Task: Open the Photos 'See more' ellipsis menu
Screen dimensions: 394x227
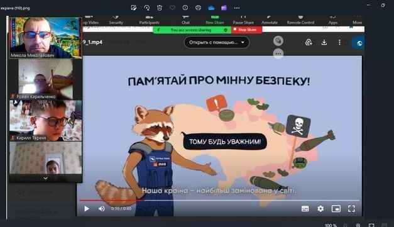Action: point(237,8)
